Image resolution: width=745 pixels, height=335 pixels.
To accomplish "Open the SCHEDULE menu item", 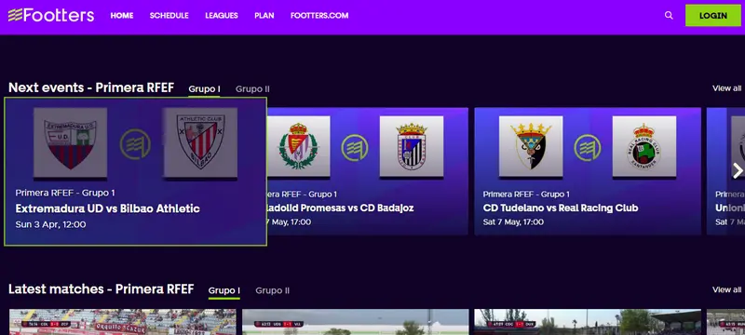I will [x=169, y=16].
